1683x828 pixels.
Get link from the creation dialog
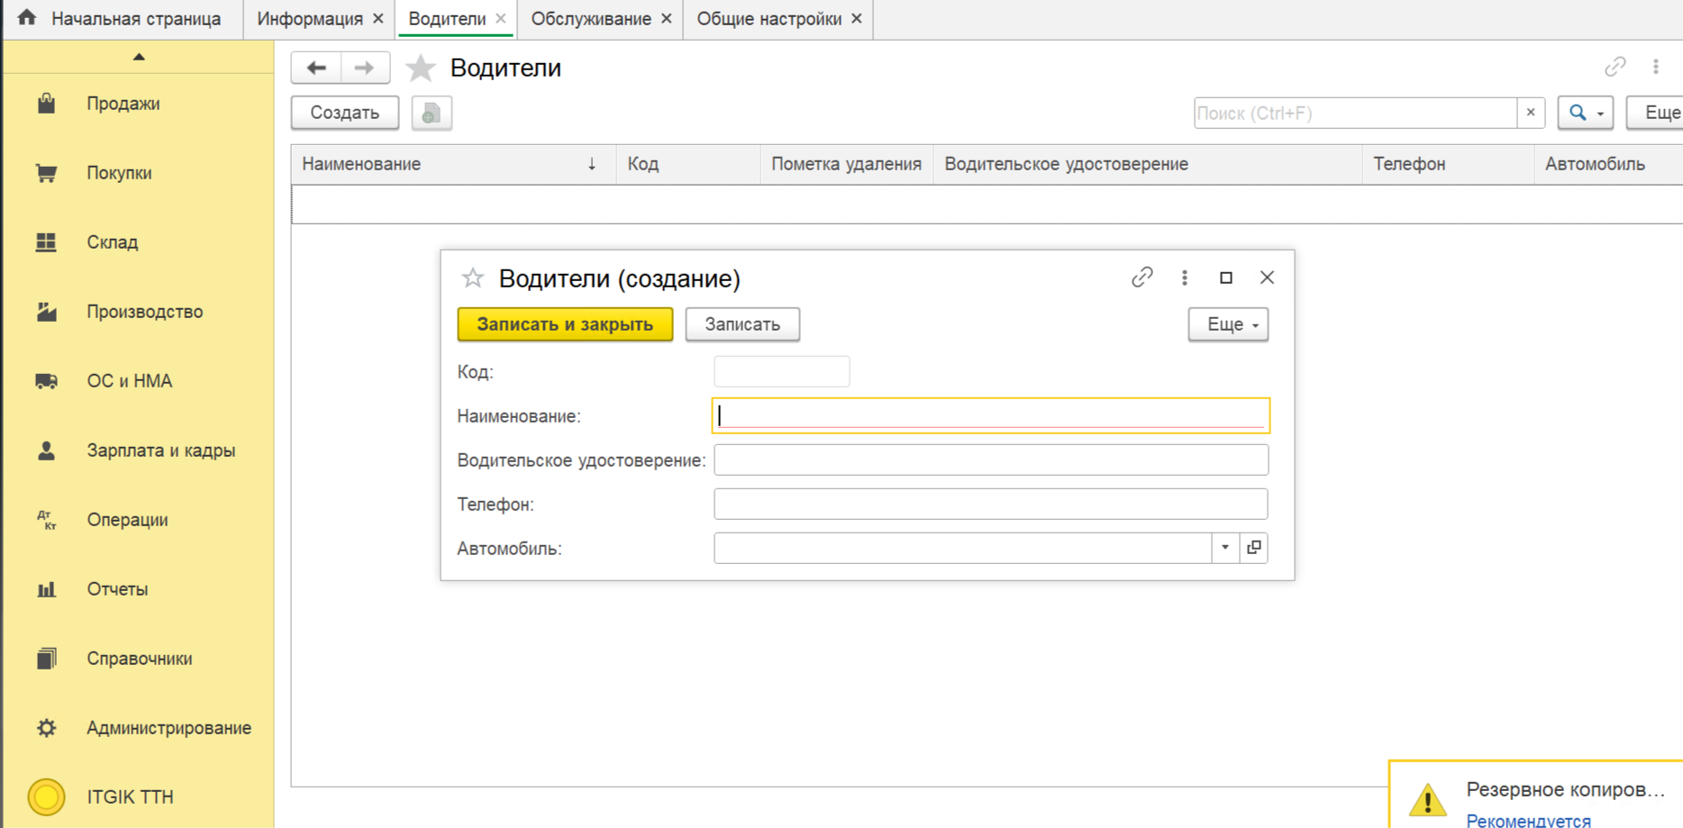click(1142, 278)
